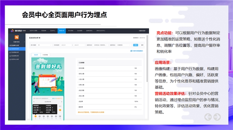Show the next month in sign-in calendar
Screen dimensions: 233x130
click(x=62, y=102)
